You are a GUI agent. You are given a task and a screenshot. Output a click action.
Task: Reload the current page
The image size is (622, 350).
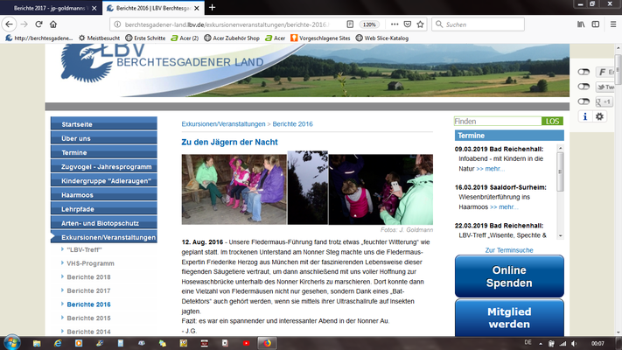click(38, 24)
